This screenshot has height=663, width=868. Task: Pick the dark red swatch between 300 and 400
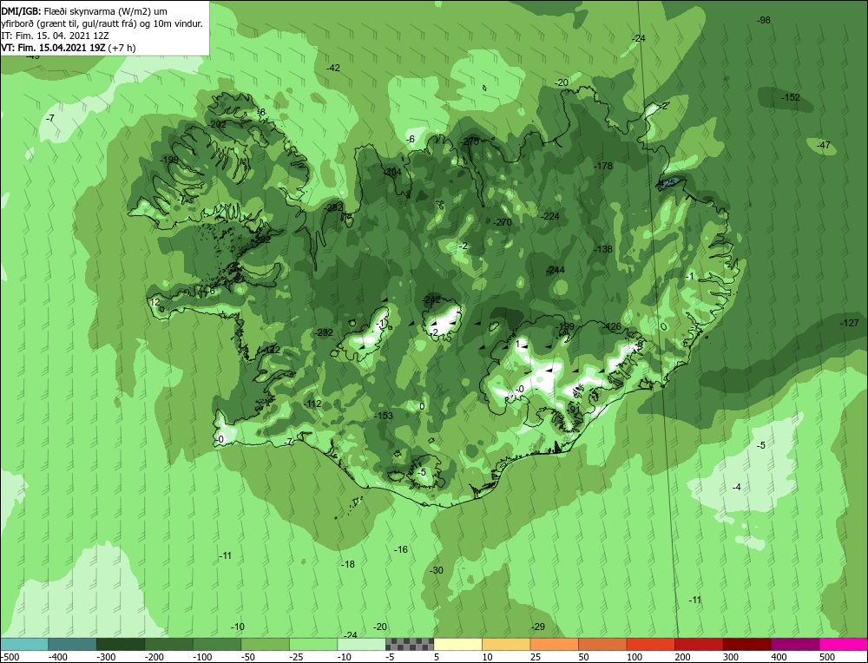[x=746, y=644]
